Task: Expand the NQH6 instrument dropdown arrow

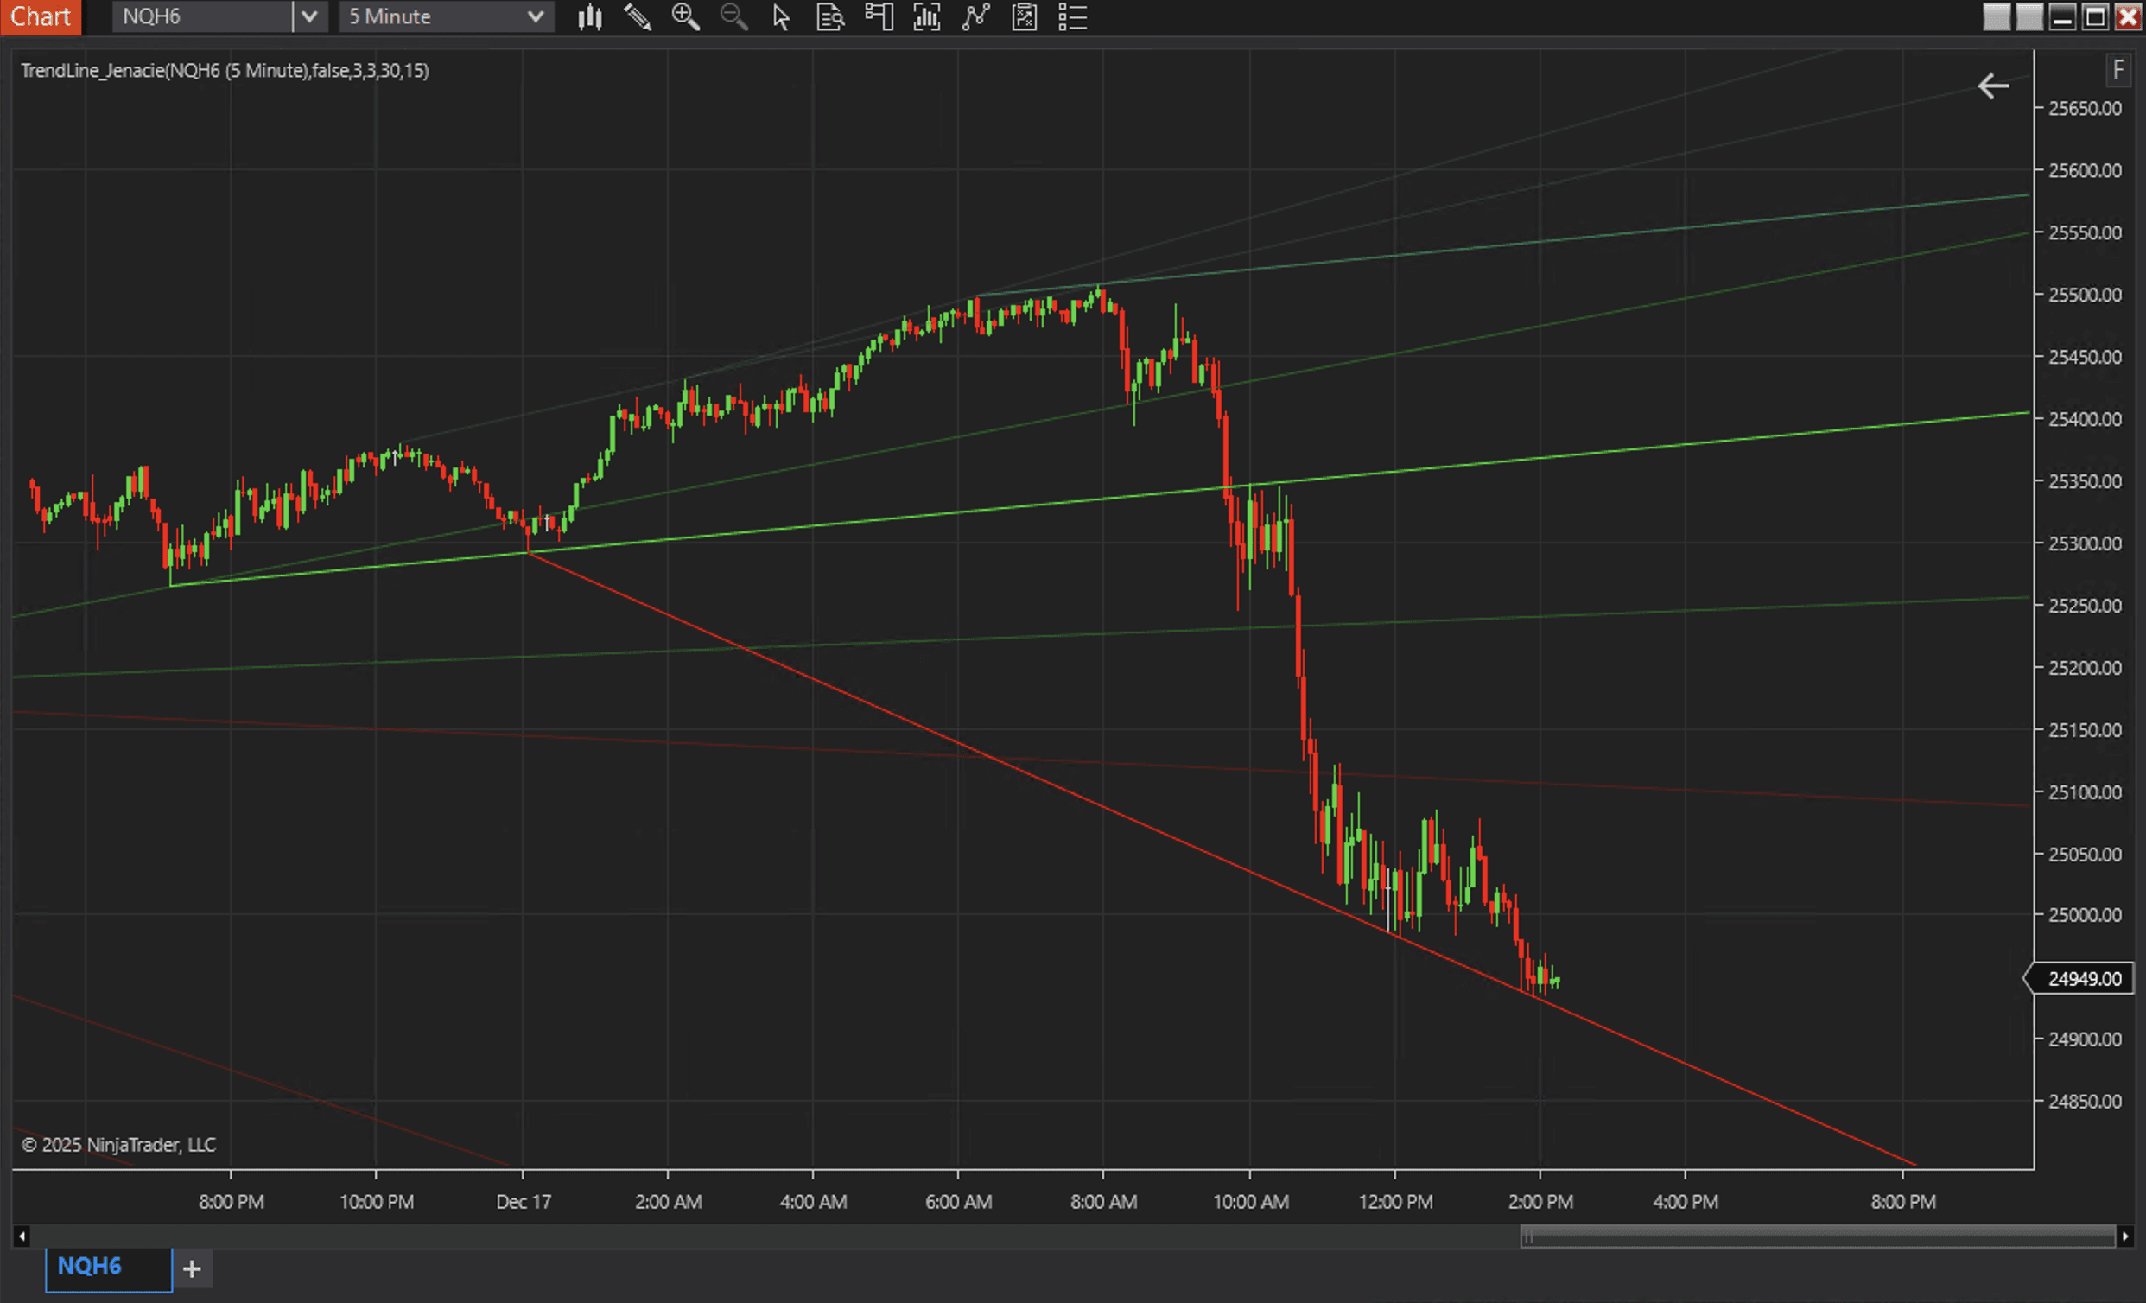Action: [x=309, y=16]
